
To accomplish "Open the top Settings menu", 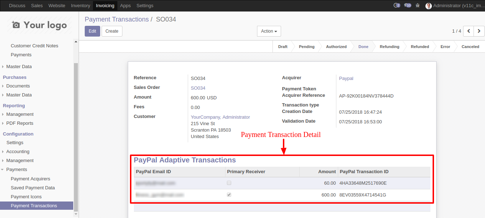I will [x=145, y=5].
